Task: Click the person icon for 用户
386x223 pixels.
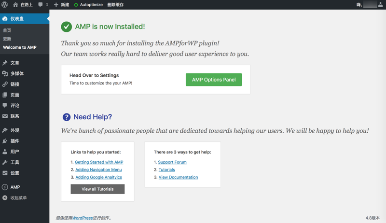Action: point(5,152)
